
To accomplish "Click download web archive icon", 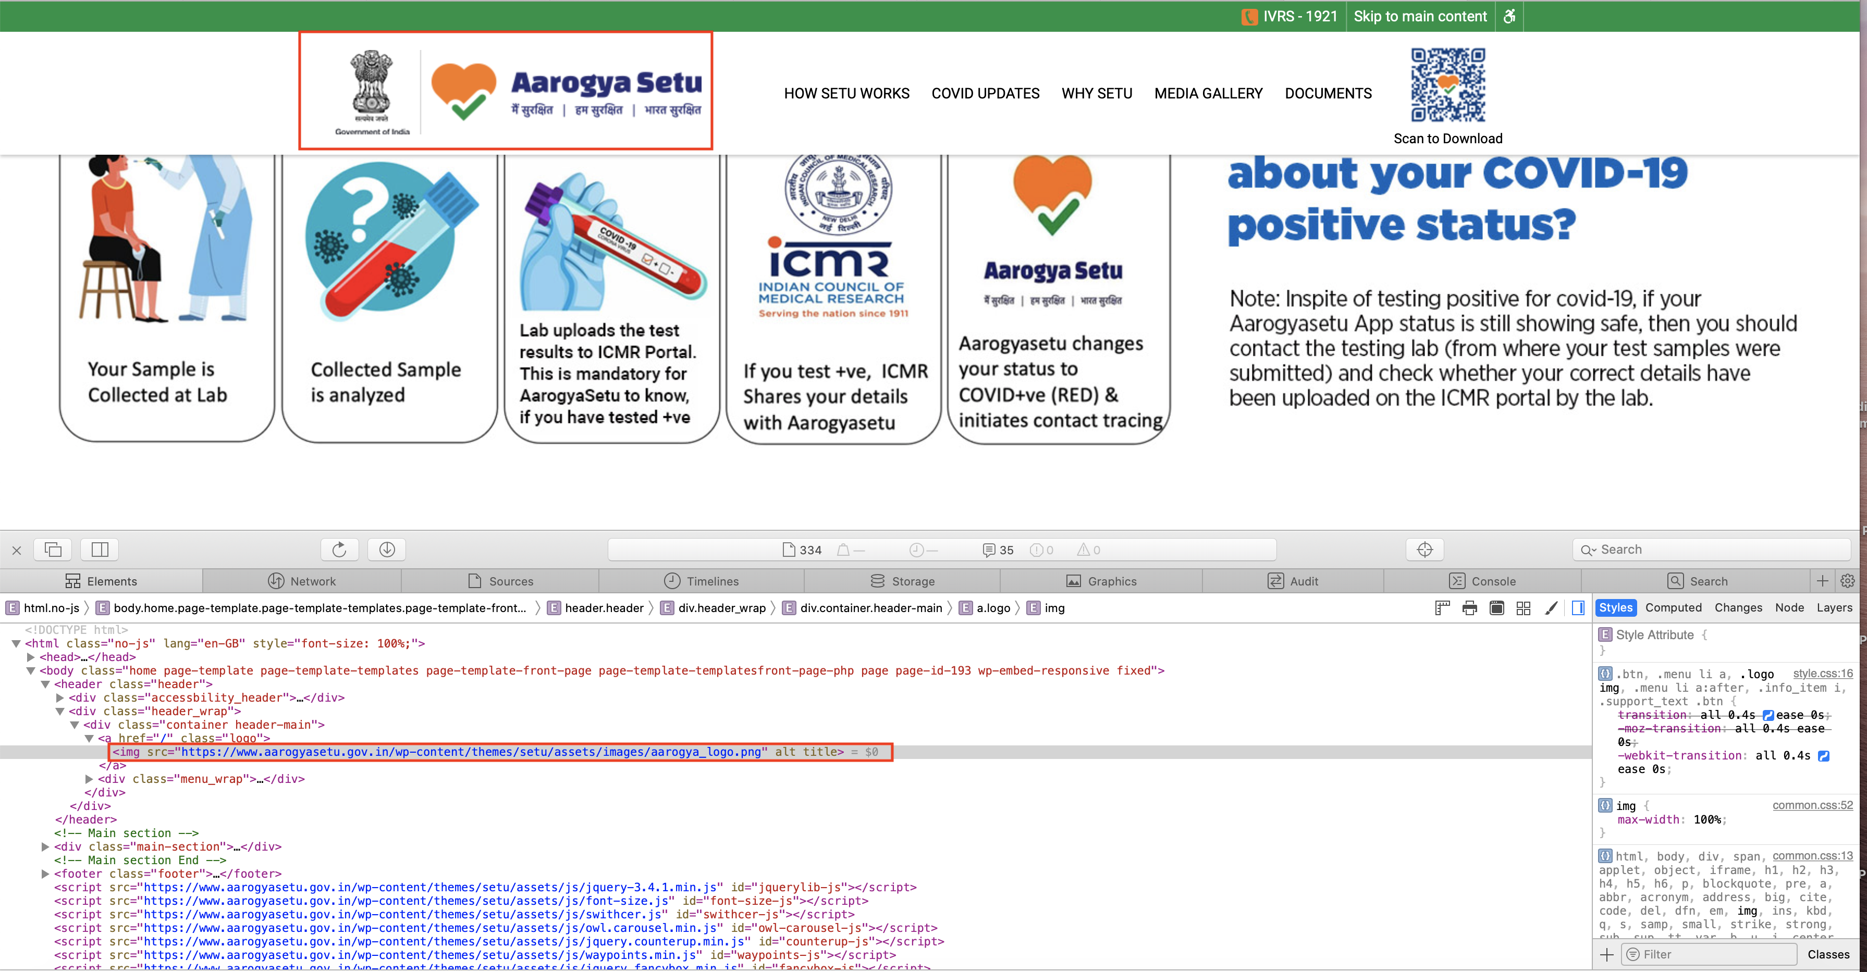I will [x=387, y=550].
